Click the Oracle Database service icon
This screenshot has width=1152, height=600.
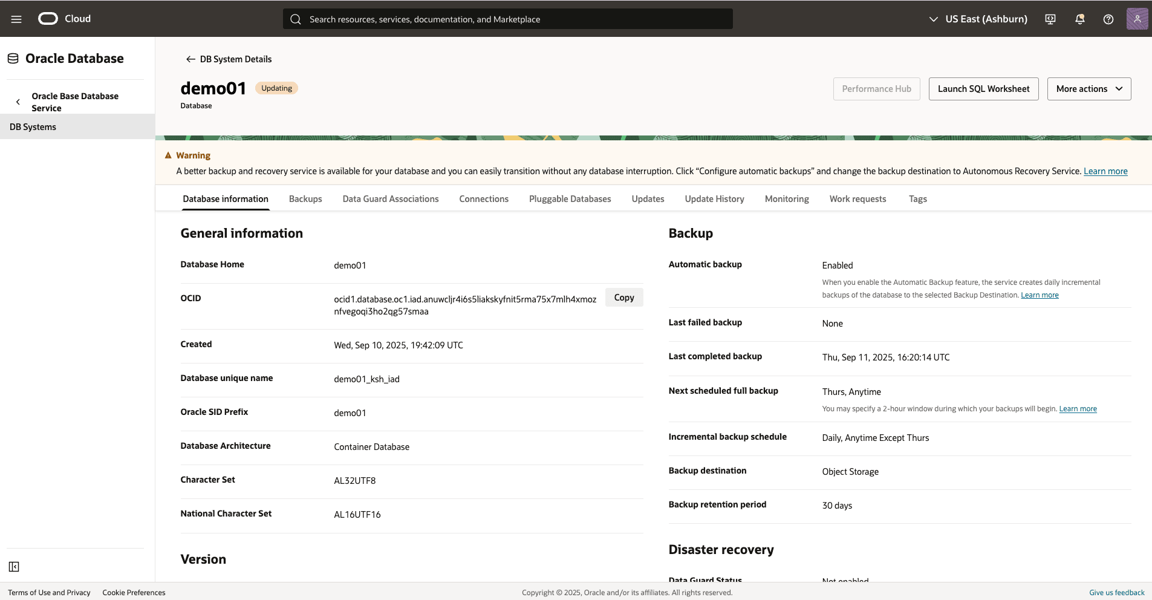pyautogui.click(x=12, y=57)
